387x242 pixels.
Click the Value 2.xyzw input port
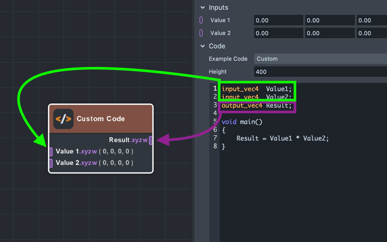(x=51, y=163)
